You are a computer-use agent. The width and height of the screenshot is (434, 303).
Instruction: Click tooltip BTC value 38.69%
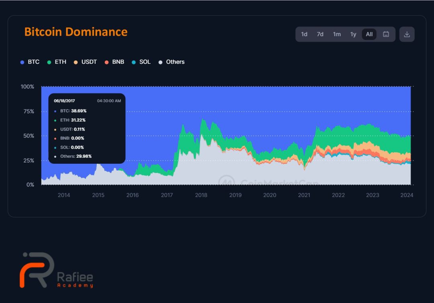[x=79, y=111]
